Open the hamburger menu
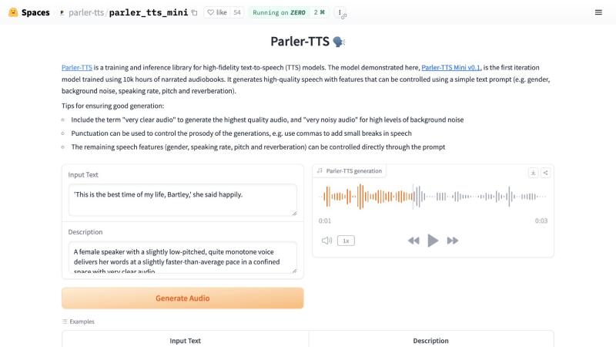 point(599,12)
